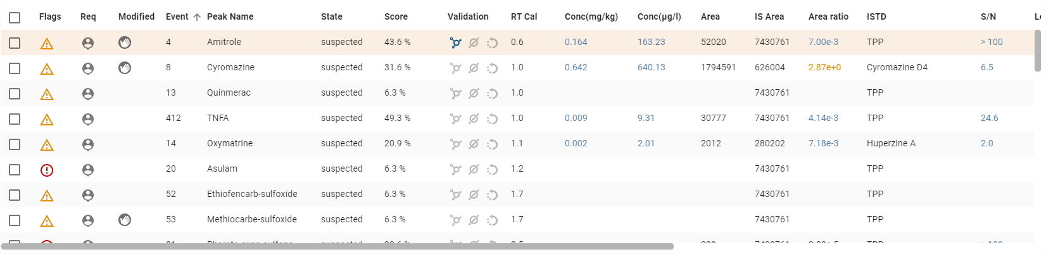1046x254 pixels.
Task: Click the modified hand icon for Methiocarb-sulfoxide
Action: [125, 220]
